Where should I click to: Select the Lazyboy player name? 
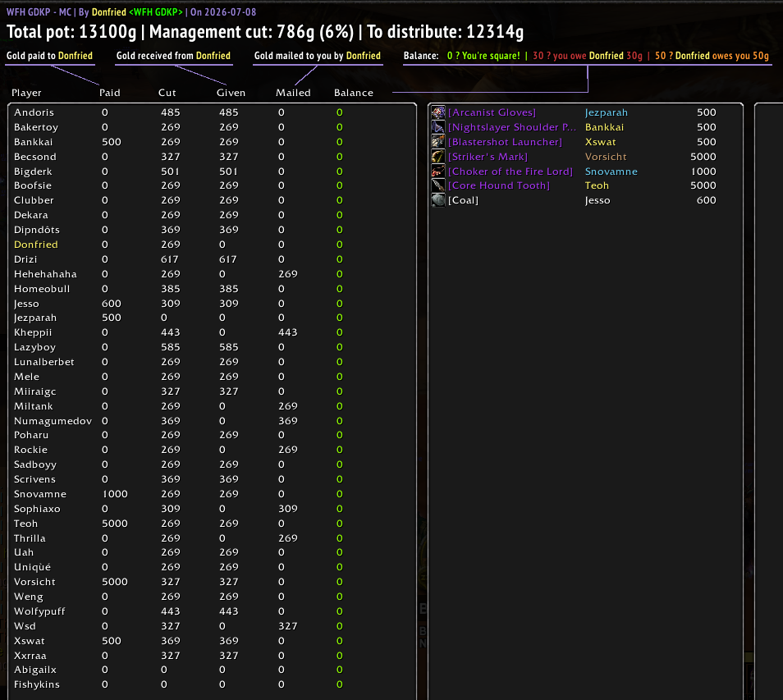point(35,347)
